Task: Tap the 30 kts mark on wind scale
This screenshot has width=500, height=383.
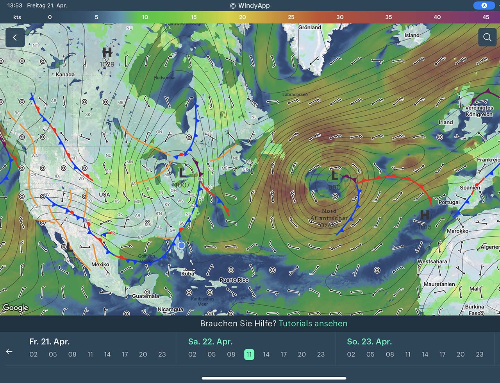Action: tap(340, 17)
